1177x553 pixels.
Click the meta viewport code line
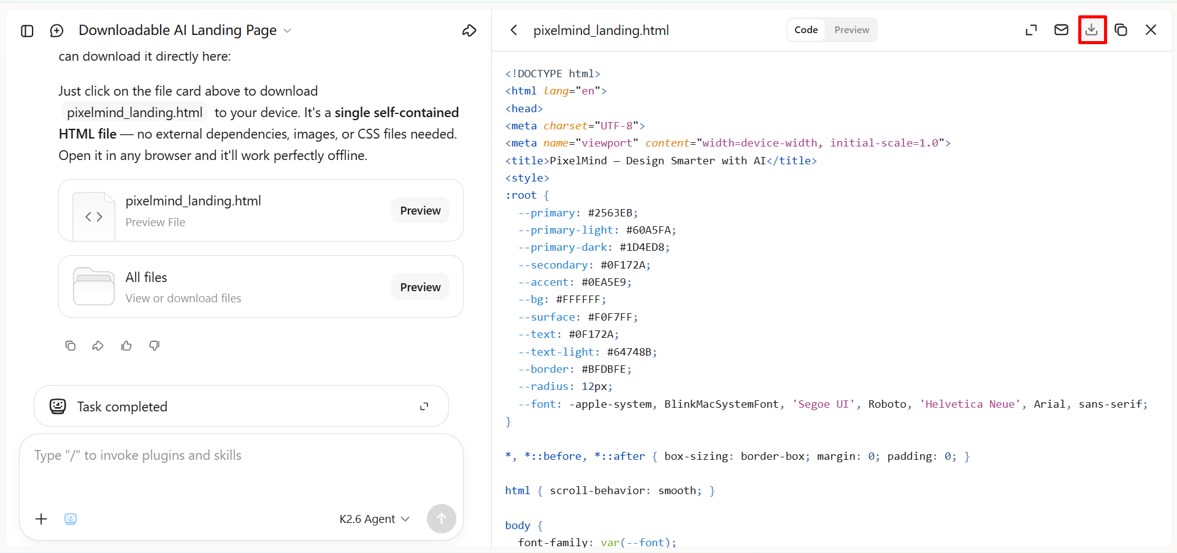point(727,143)
